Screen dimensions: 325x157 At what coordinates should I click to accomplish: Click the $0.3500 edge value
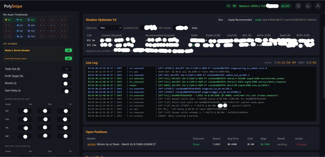[x=265, y=144]
